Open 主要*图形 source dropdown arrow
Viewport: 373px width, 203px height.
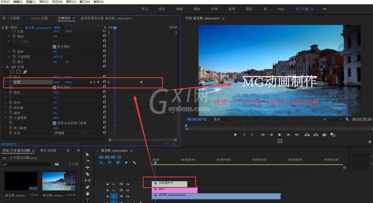(21, 28)
